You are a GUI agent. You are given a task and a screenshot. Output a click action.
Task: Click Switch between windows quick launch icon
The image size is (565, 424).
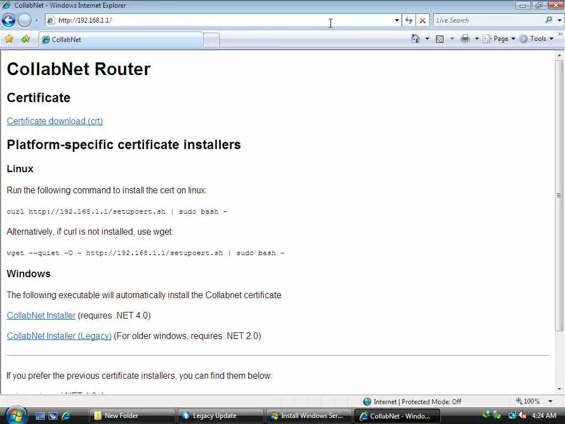point(53,416)
